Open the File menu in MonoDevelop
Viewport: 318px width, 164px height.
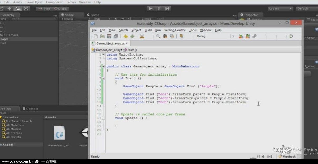pos(94,30)
